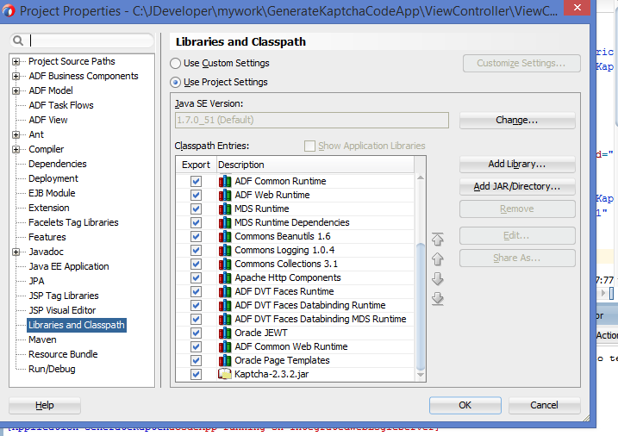Click the search magnifier icon
The image size is (618, 436).
pos(18,40)
